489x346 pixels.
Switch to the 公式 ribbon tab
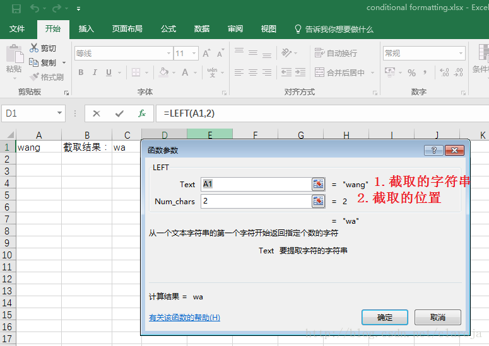(168, 29)
